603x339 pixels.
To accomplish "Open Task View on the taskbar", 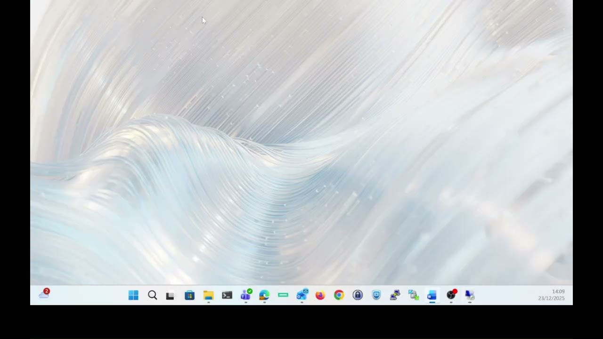I will click(170, 296).
